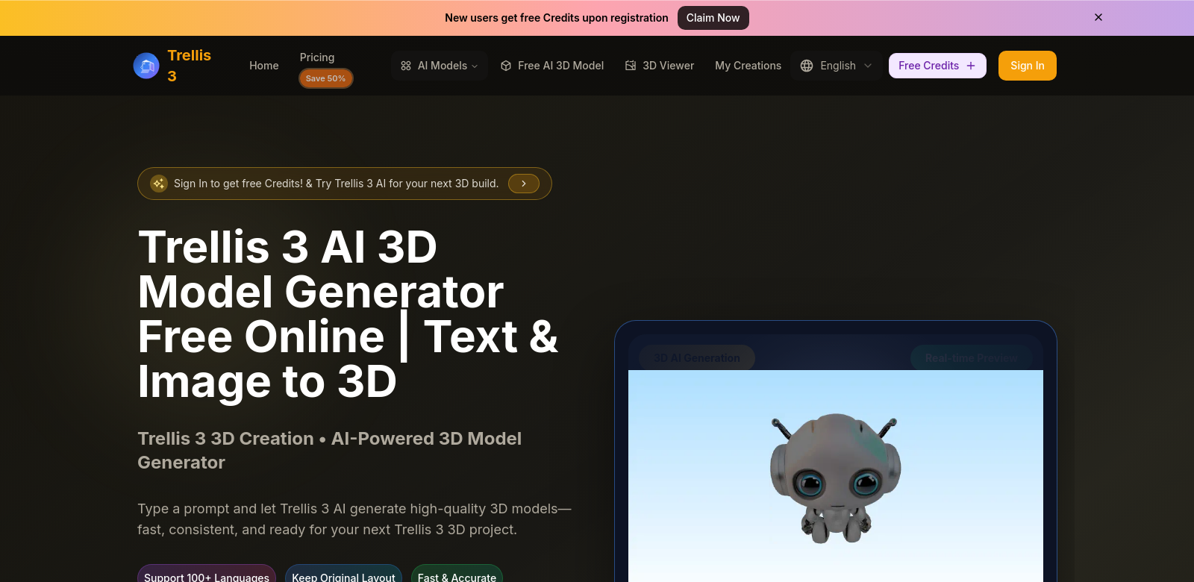Click the Sign In button
1194x582 pixels.
point(1028,66)
